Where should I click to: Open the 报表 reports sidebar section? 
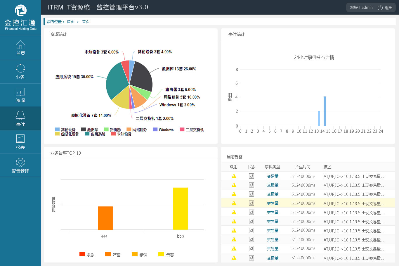pyautogui.click(x=20, y=142)
